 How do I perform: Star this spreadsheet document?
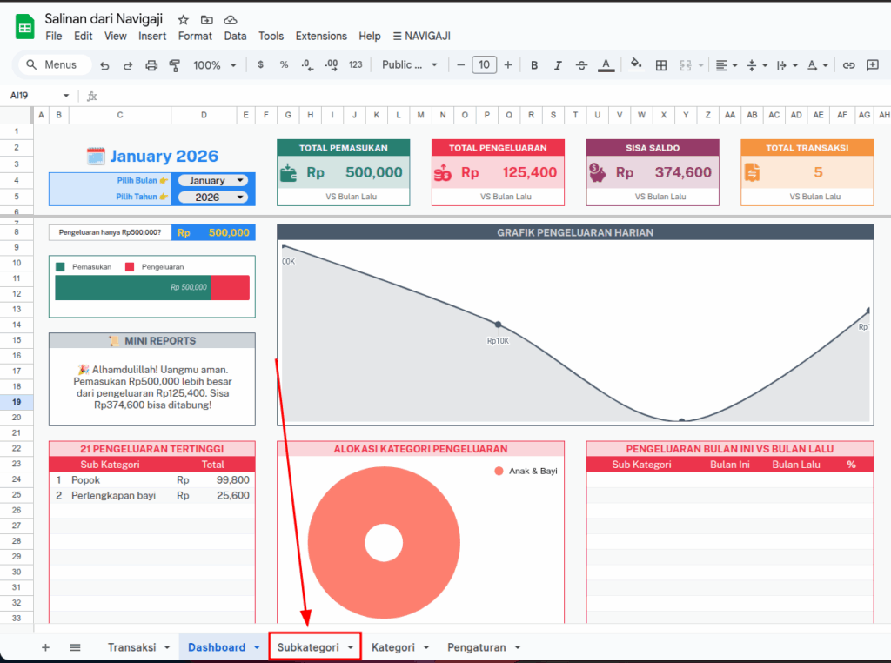coord(183,19)
